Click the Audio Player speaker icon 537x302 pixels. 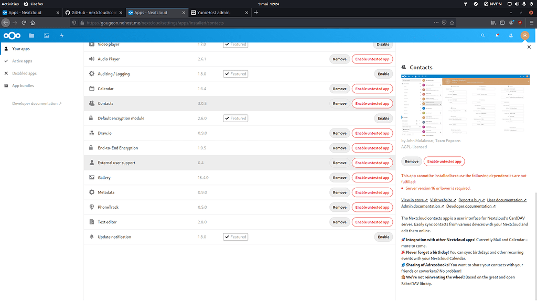click(91, 59)
